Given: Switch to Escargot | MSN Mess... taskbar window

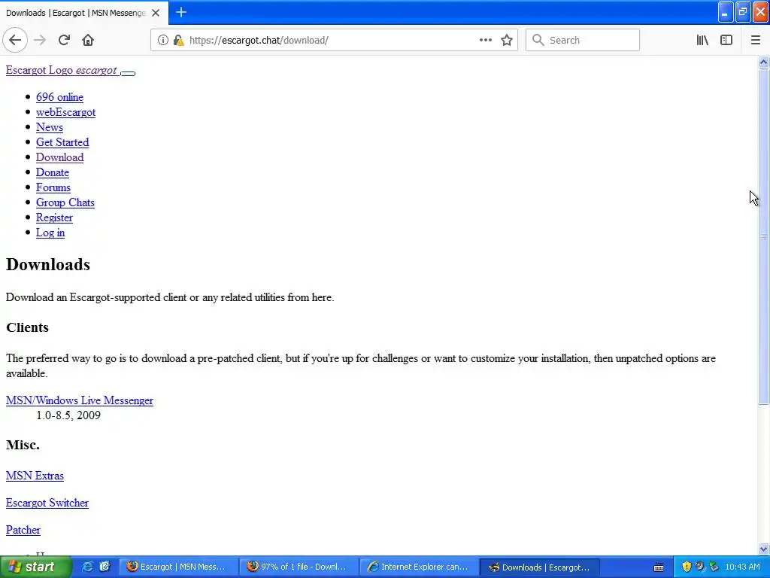Looking at the screenshot, I should coord(179,567).
